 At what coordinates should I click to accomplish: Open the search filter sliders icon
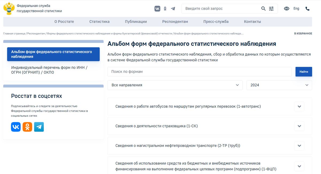[271, 9]
